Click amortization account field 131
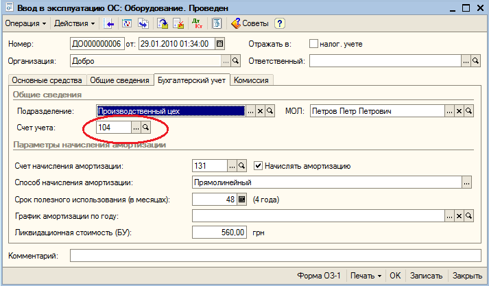This screenshot has width=489, height=286. pos(210,165)
